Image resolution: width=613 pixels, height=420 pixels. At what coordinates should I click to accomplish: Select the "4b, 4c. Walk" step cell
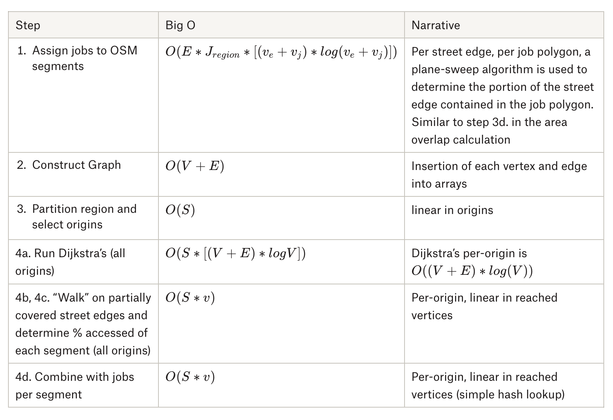(83, 324)
